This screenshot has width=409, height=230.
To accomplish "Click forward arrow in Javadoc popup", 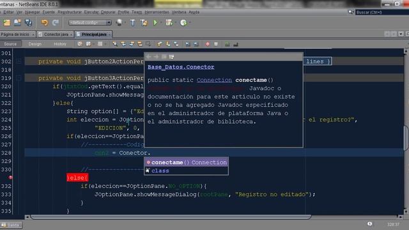I will tap(156, 57).
